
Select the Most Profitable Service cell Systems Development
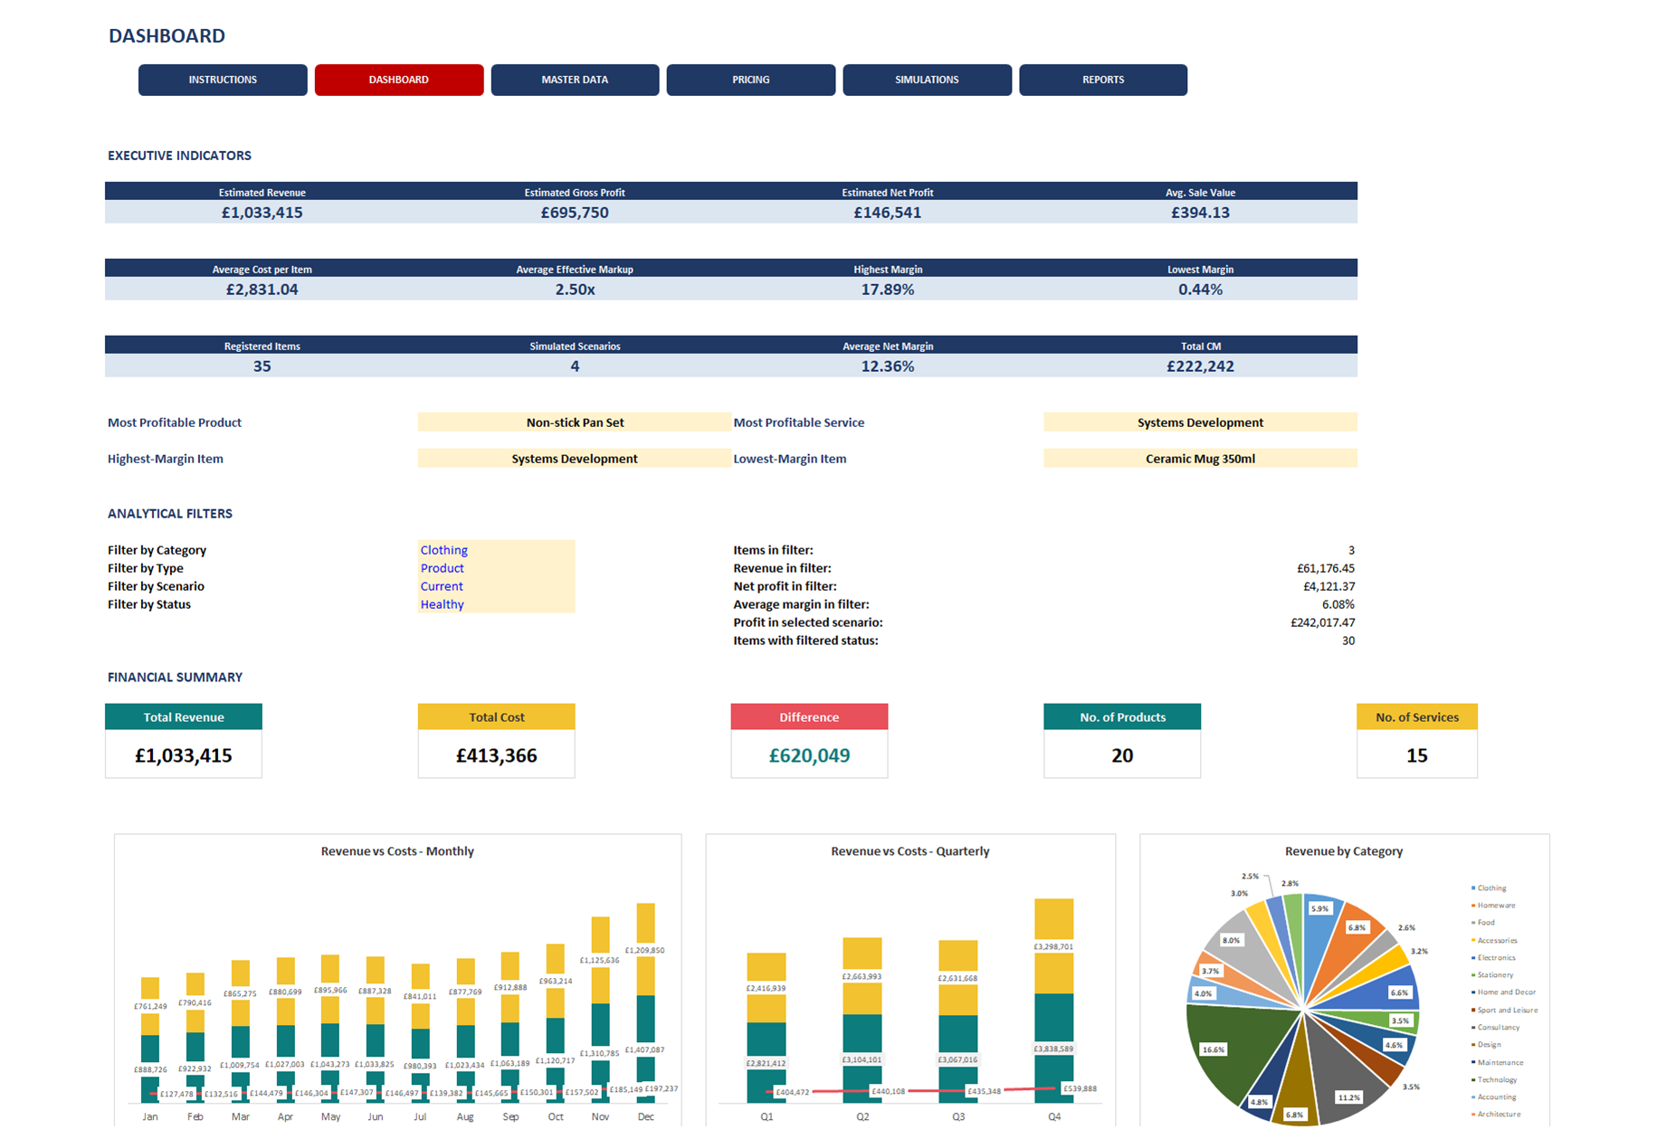pos(1200,422)
